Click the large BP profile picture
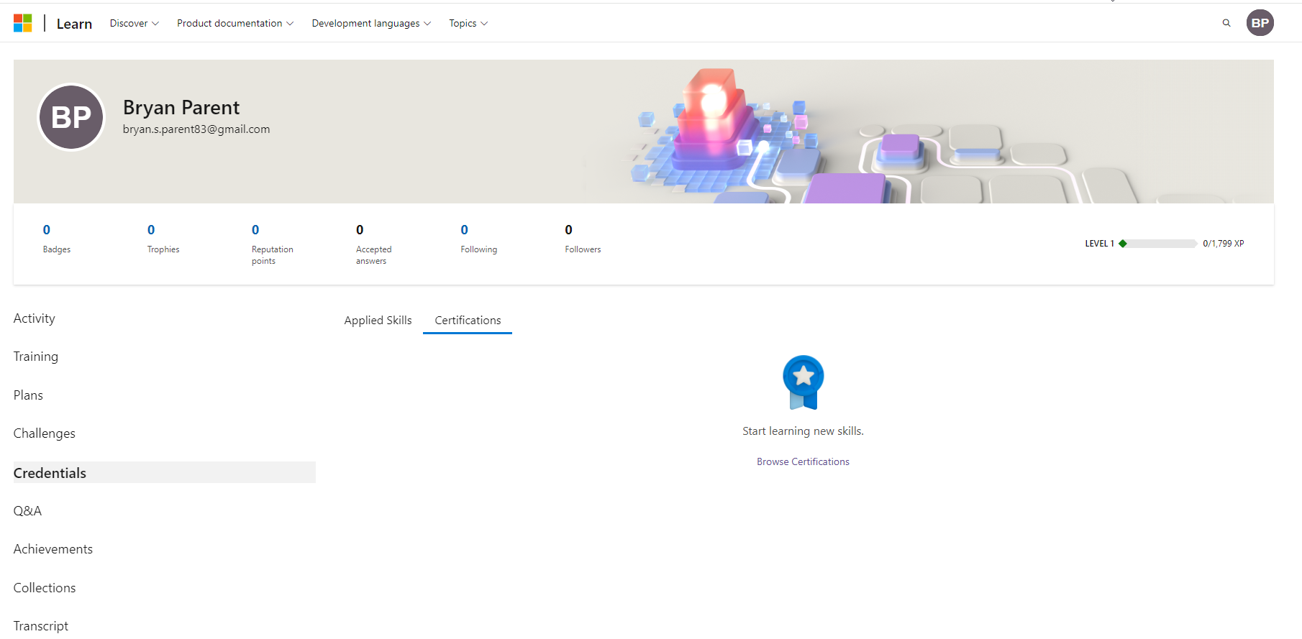Image resolution: width=1302 pixels, height=639 pixels. point(71,117)
